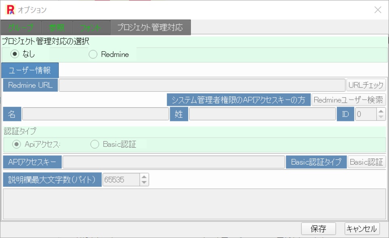Click the 保存 button
The width and height of the screenshot is (389, 238).
(319, 229)
